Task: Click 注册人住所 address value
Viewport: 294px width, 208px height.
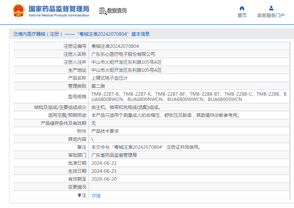Action: click(x=126, y=62)
